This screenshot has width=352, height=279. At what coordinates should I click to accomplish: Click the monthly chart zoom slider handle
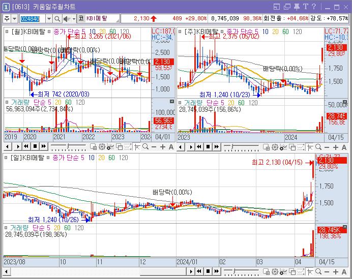coord(68,147)
